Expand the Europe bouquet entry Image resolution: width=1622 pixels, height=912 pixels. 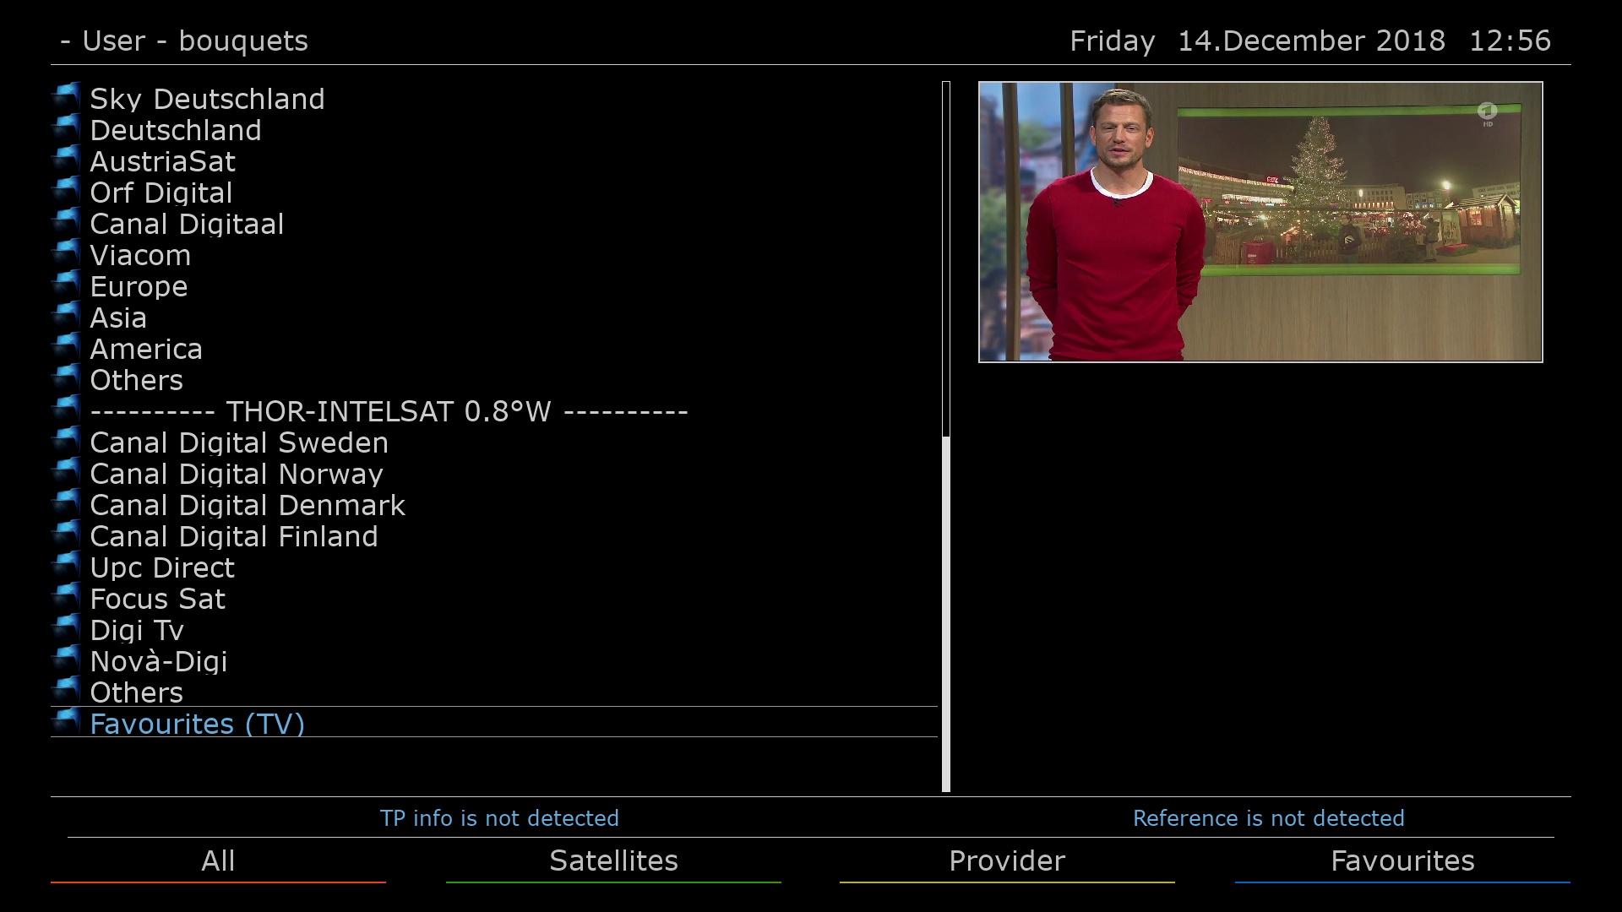139,286
